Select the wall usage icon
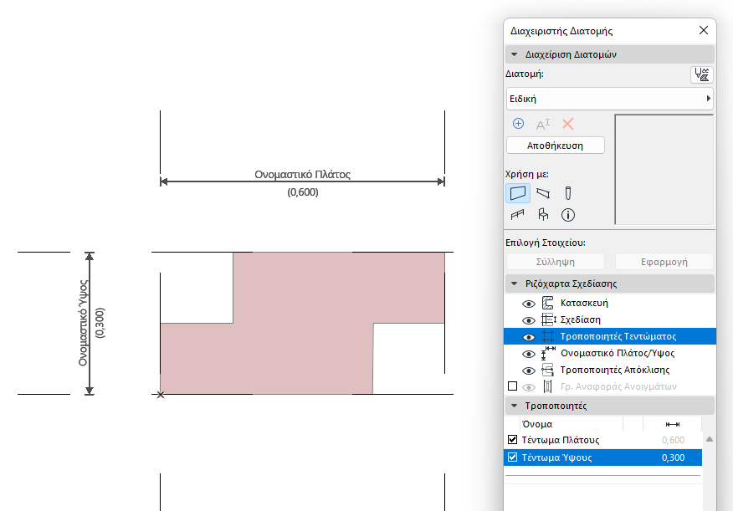The height and width of the screenshot is (511, 733). pyautogui.click(x=518, y=193)
